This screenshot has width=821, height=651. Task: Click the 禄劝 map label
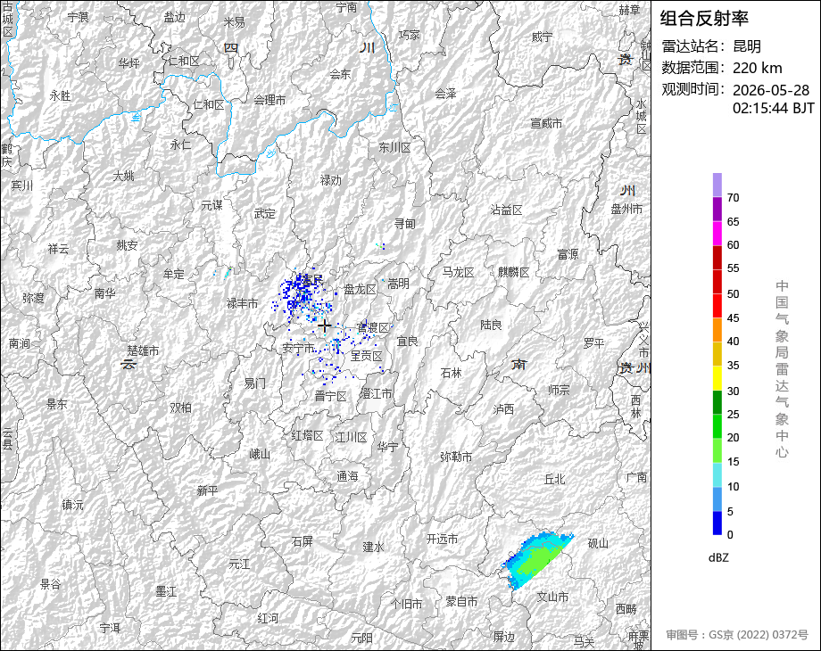[330, 180]
